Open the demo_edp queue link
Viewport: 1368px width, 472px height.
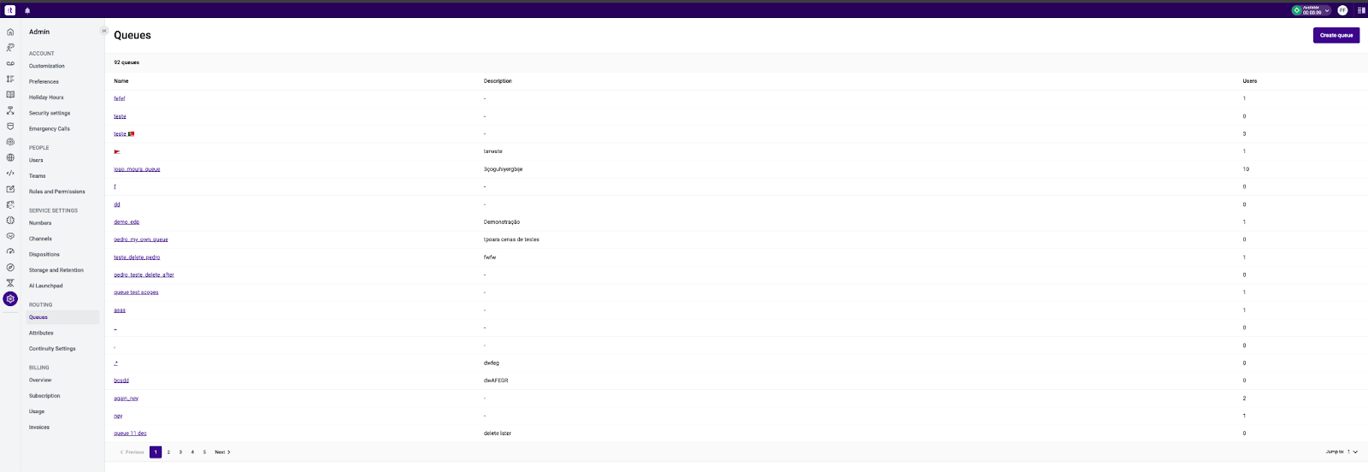pos(127,222)
